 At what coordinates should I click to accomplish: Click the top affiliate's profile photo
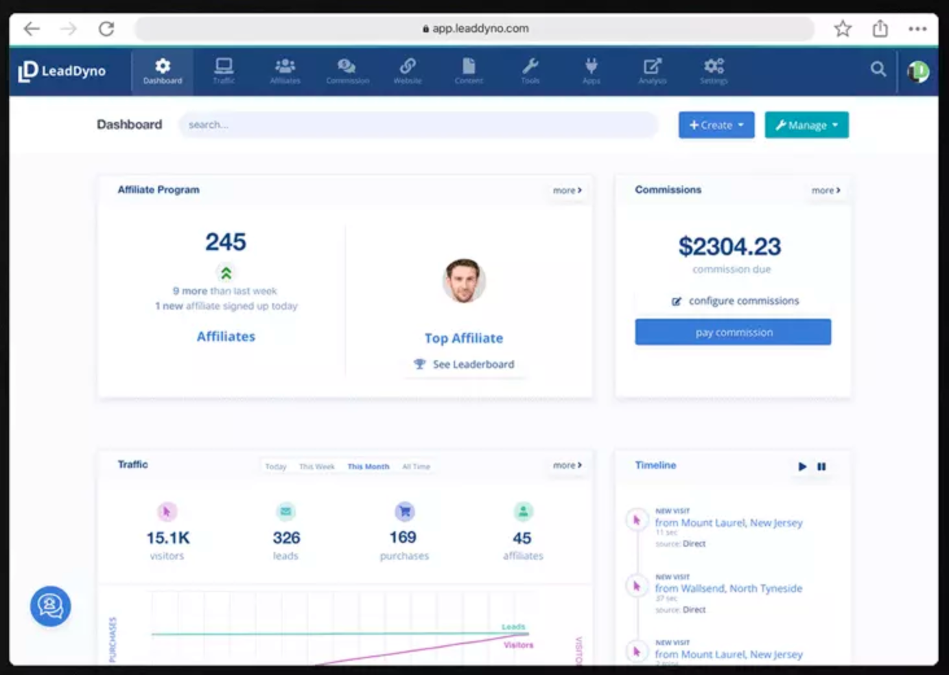pyautogui.click(x=464, y=280)
